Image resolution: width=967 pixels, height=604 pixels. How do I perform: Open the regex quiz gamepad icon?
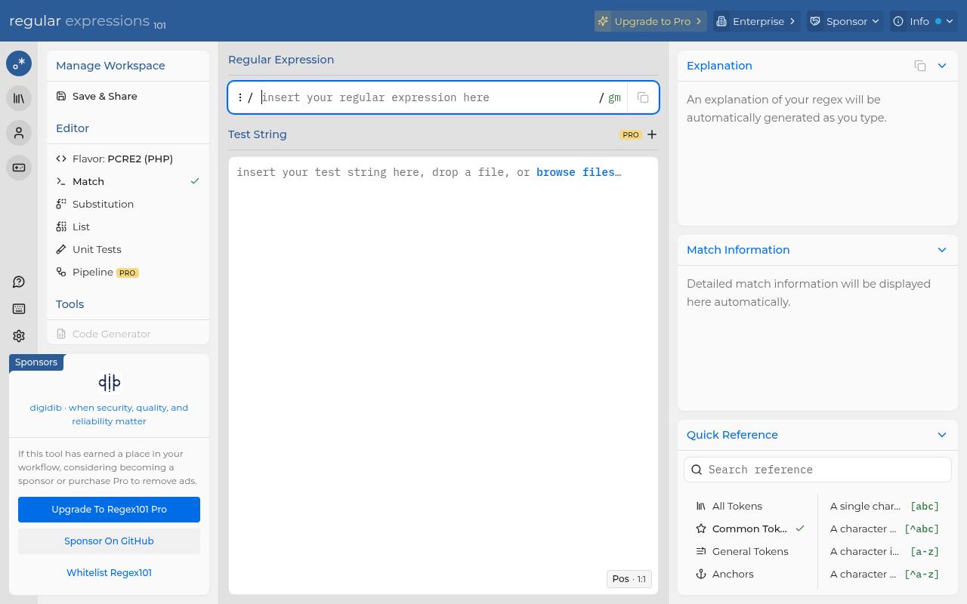(x=19, y=168)
